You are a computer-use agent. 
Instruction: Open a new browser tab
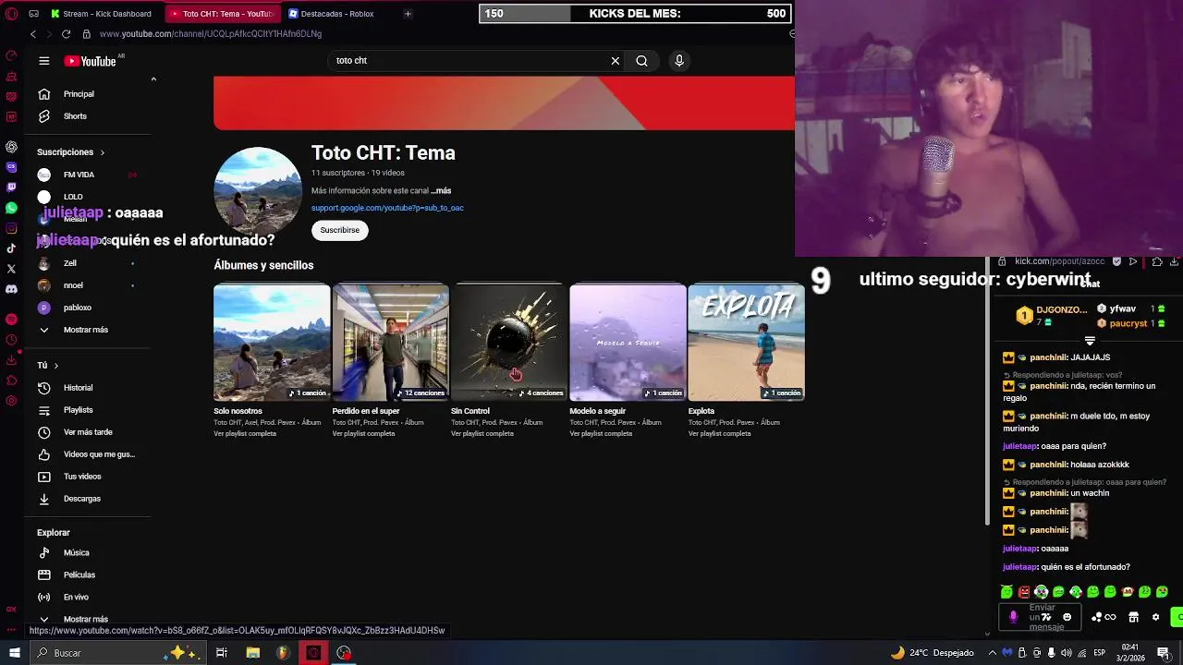408,14
